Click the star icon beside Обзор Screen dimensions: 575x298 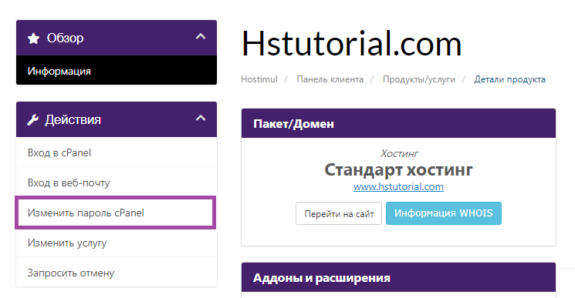tap(33, 39)
